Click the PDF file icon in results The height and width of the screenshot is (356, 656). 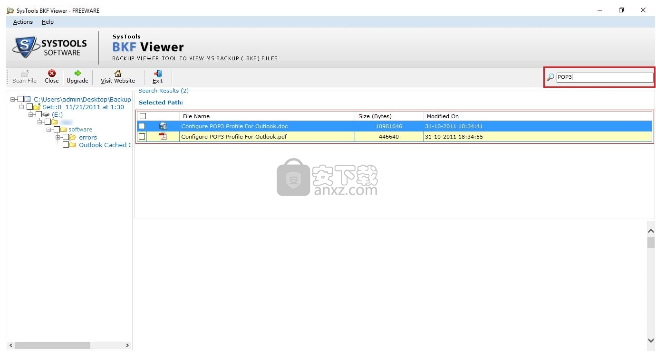point(163,137)
